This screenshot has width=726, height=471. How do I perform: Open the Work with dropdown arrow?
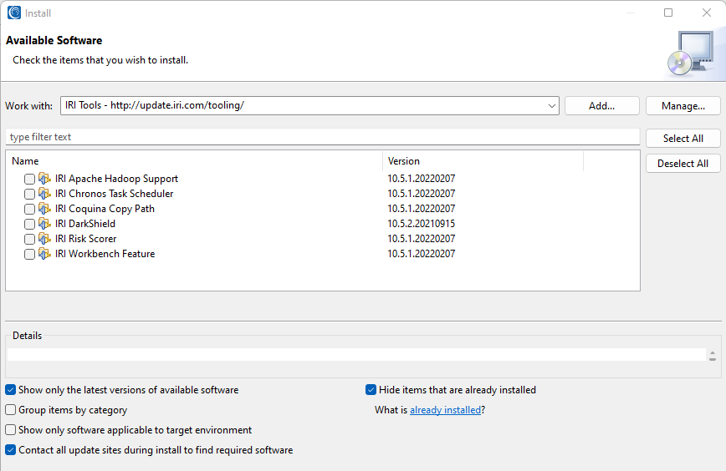point(551,106)
